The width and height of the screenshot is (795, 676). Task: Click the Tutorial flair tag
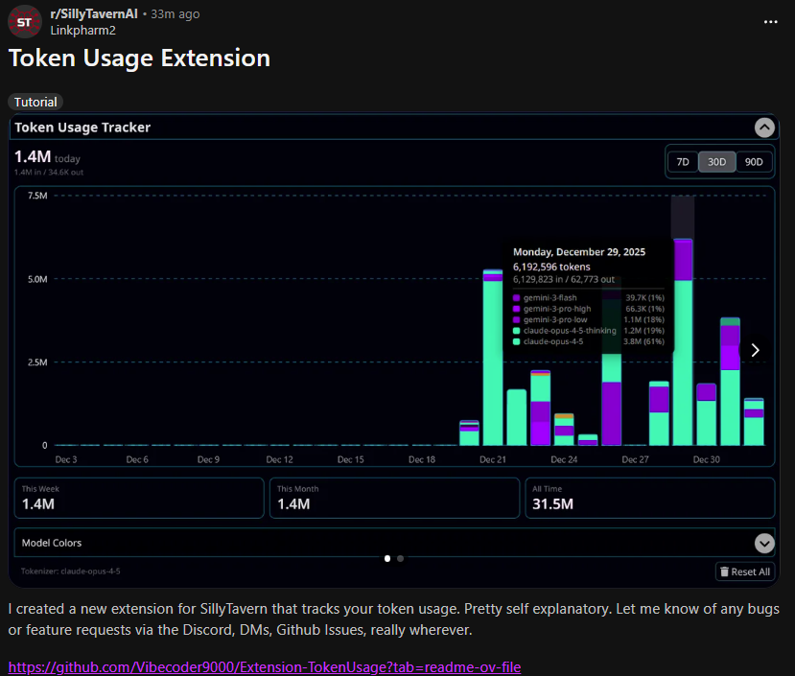tap(35, 102)
